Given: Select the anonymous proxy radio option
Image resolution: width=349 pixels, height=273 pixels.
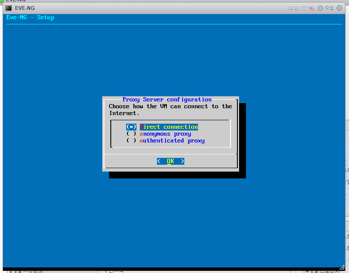Looking at the screenshot, I should [x=131, y=134].
